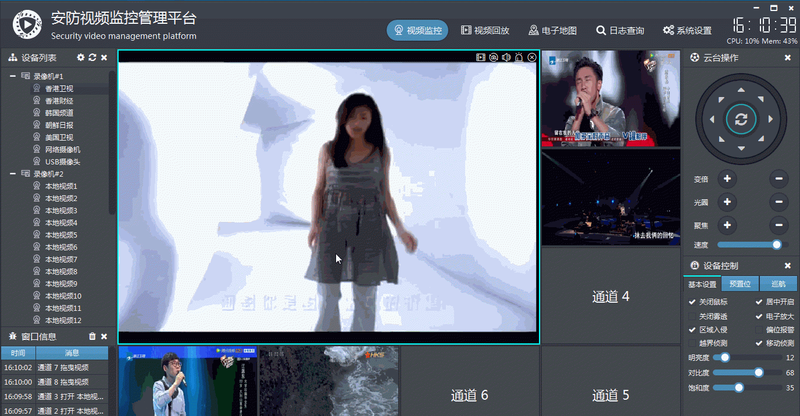Switch to 预置位 tab
Image resolution: width=800 pixels, height=416 pixels.
(740, 284)
